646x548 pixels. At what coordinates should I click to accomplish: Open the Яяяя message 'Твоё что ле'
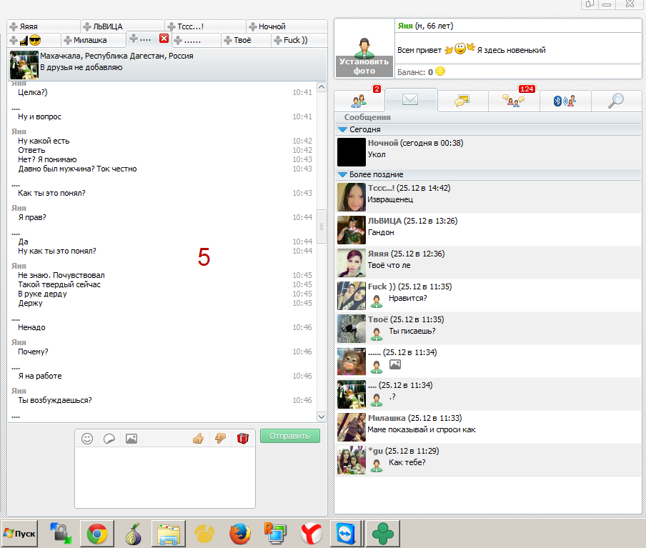(x=489, y=263)
